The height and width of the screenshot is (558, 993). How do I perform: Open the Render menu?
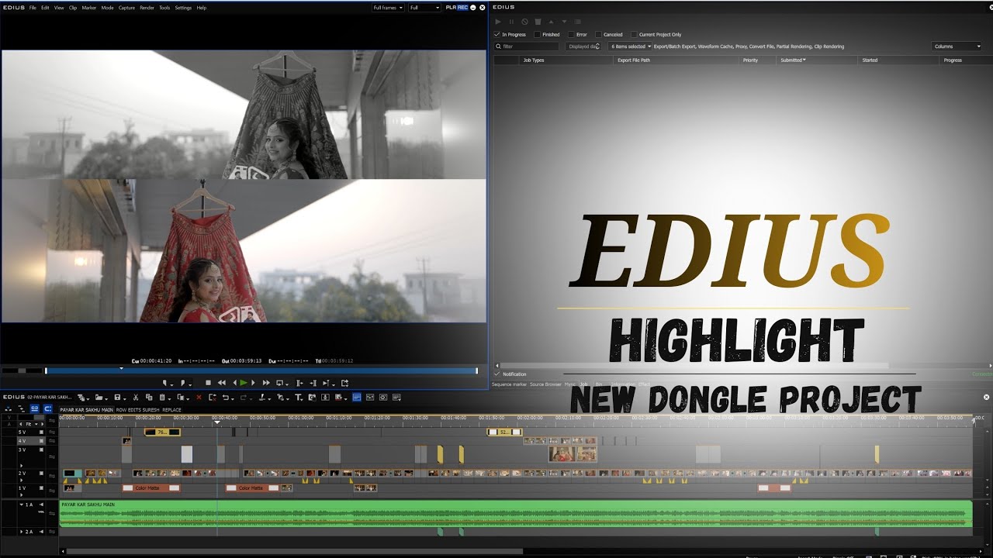(147, 8)
